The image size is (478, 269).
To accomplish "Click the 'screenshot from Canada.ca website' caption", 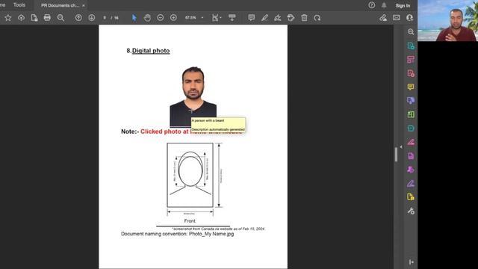I will pyautogui.click(x=219, y=229).
